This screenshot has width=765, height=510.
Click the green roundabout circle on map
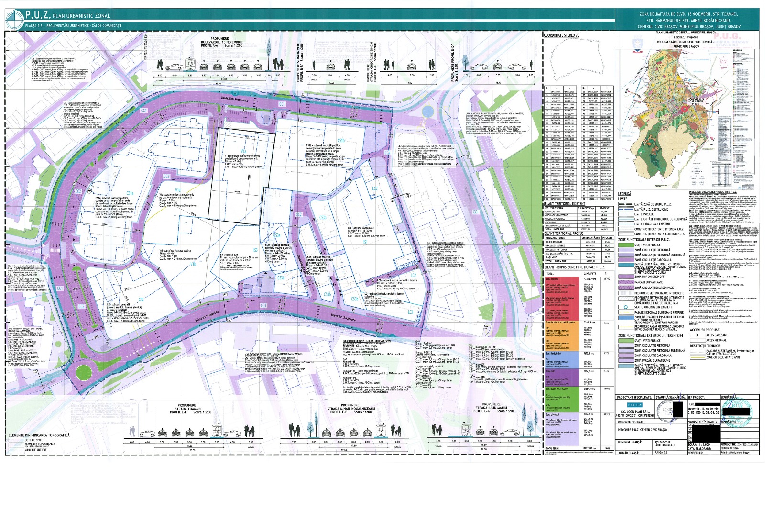tap(84, 372)
